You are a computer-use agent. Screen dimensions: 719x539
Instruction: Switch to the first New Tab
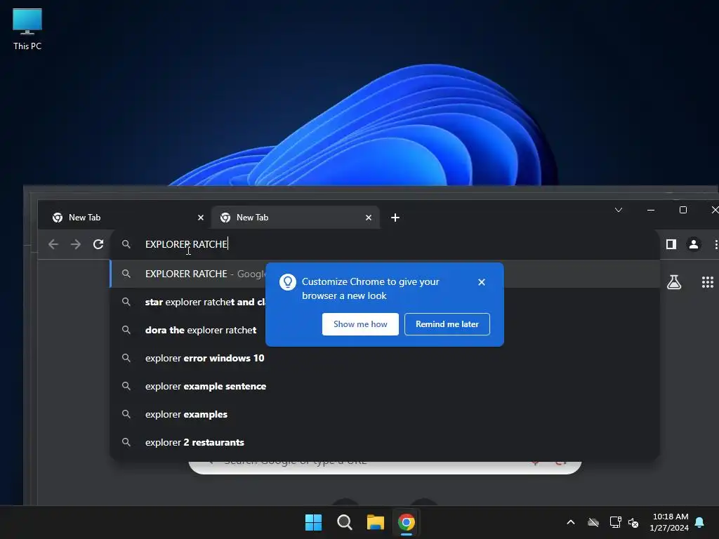click(x=124, y=218)
